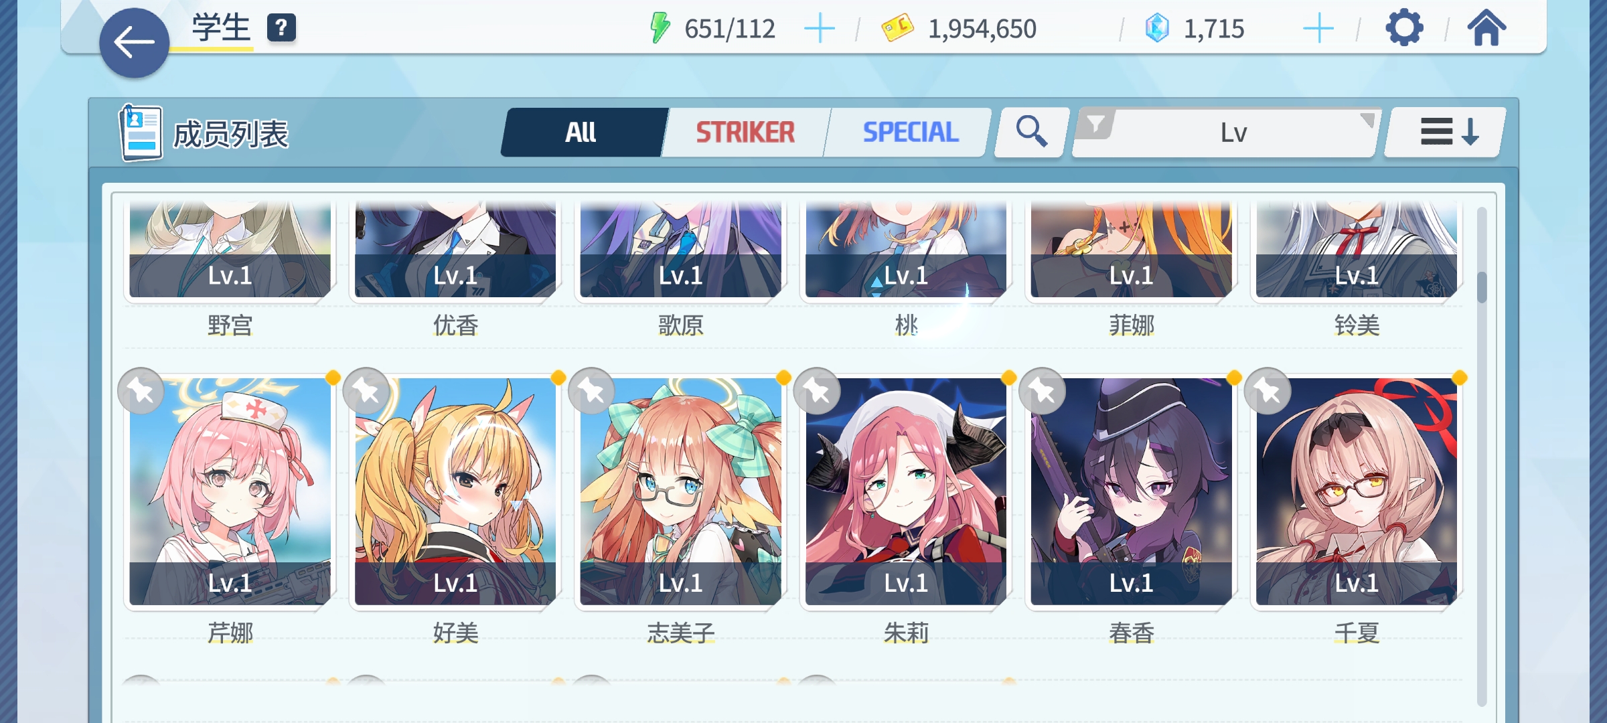
Task: Open student 春香 details
Action: tap(1131, 491)
